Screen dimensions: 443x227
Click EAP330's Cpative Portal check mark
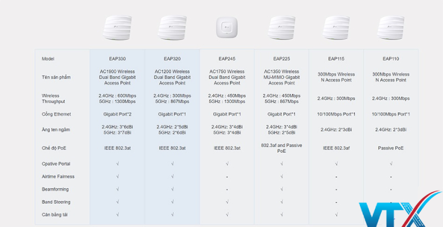117,164
